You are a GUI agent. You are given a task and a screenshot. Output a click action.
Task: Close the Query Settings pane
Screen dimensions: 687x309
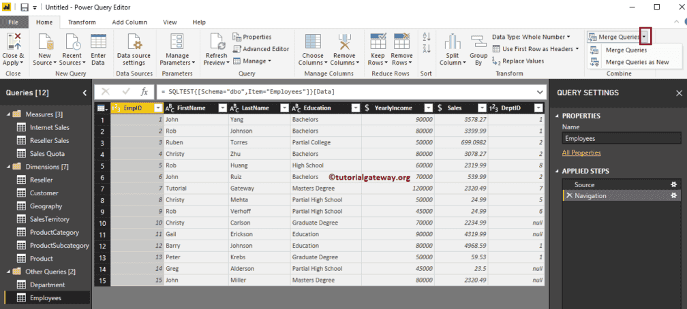[x=679, y=93]
